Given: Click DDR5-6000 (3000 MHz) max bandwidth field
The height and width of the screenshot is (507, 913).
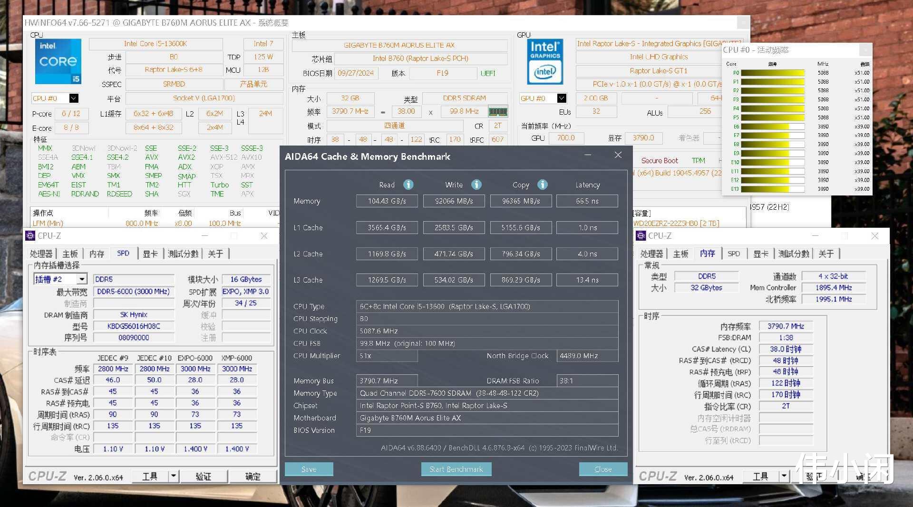Looking at the screenshot, I should click(x=134, y=292).
